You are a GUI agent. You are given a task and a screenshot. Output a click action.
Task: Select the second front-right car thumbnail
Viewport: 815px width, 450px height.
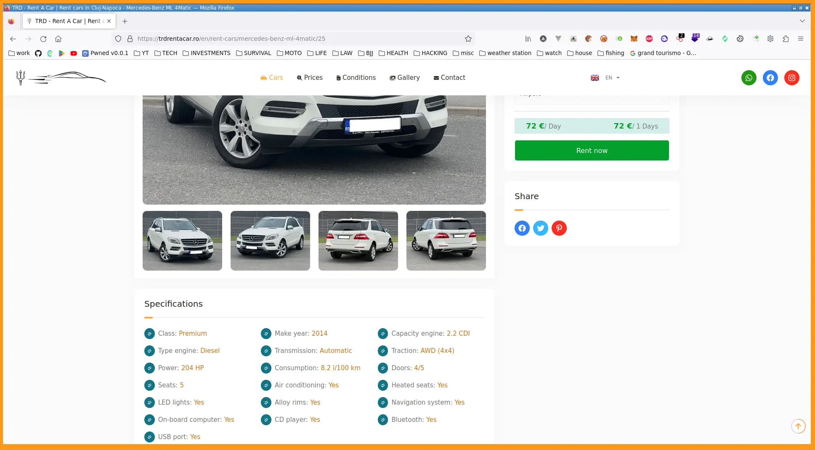pos(270,241)
